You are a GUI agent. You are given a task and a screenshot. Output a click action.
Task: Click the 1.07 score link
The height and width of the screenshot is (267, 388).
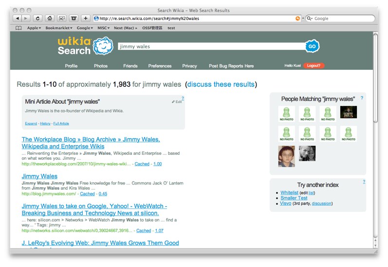tap(159, 231)
